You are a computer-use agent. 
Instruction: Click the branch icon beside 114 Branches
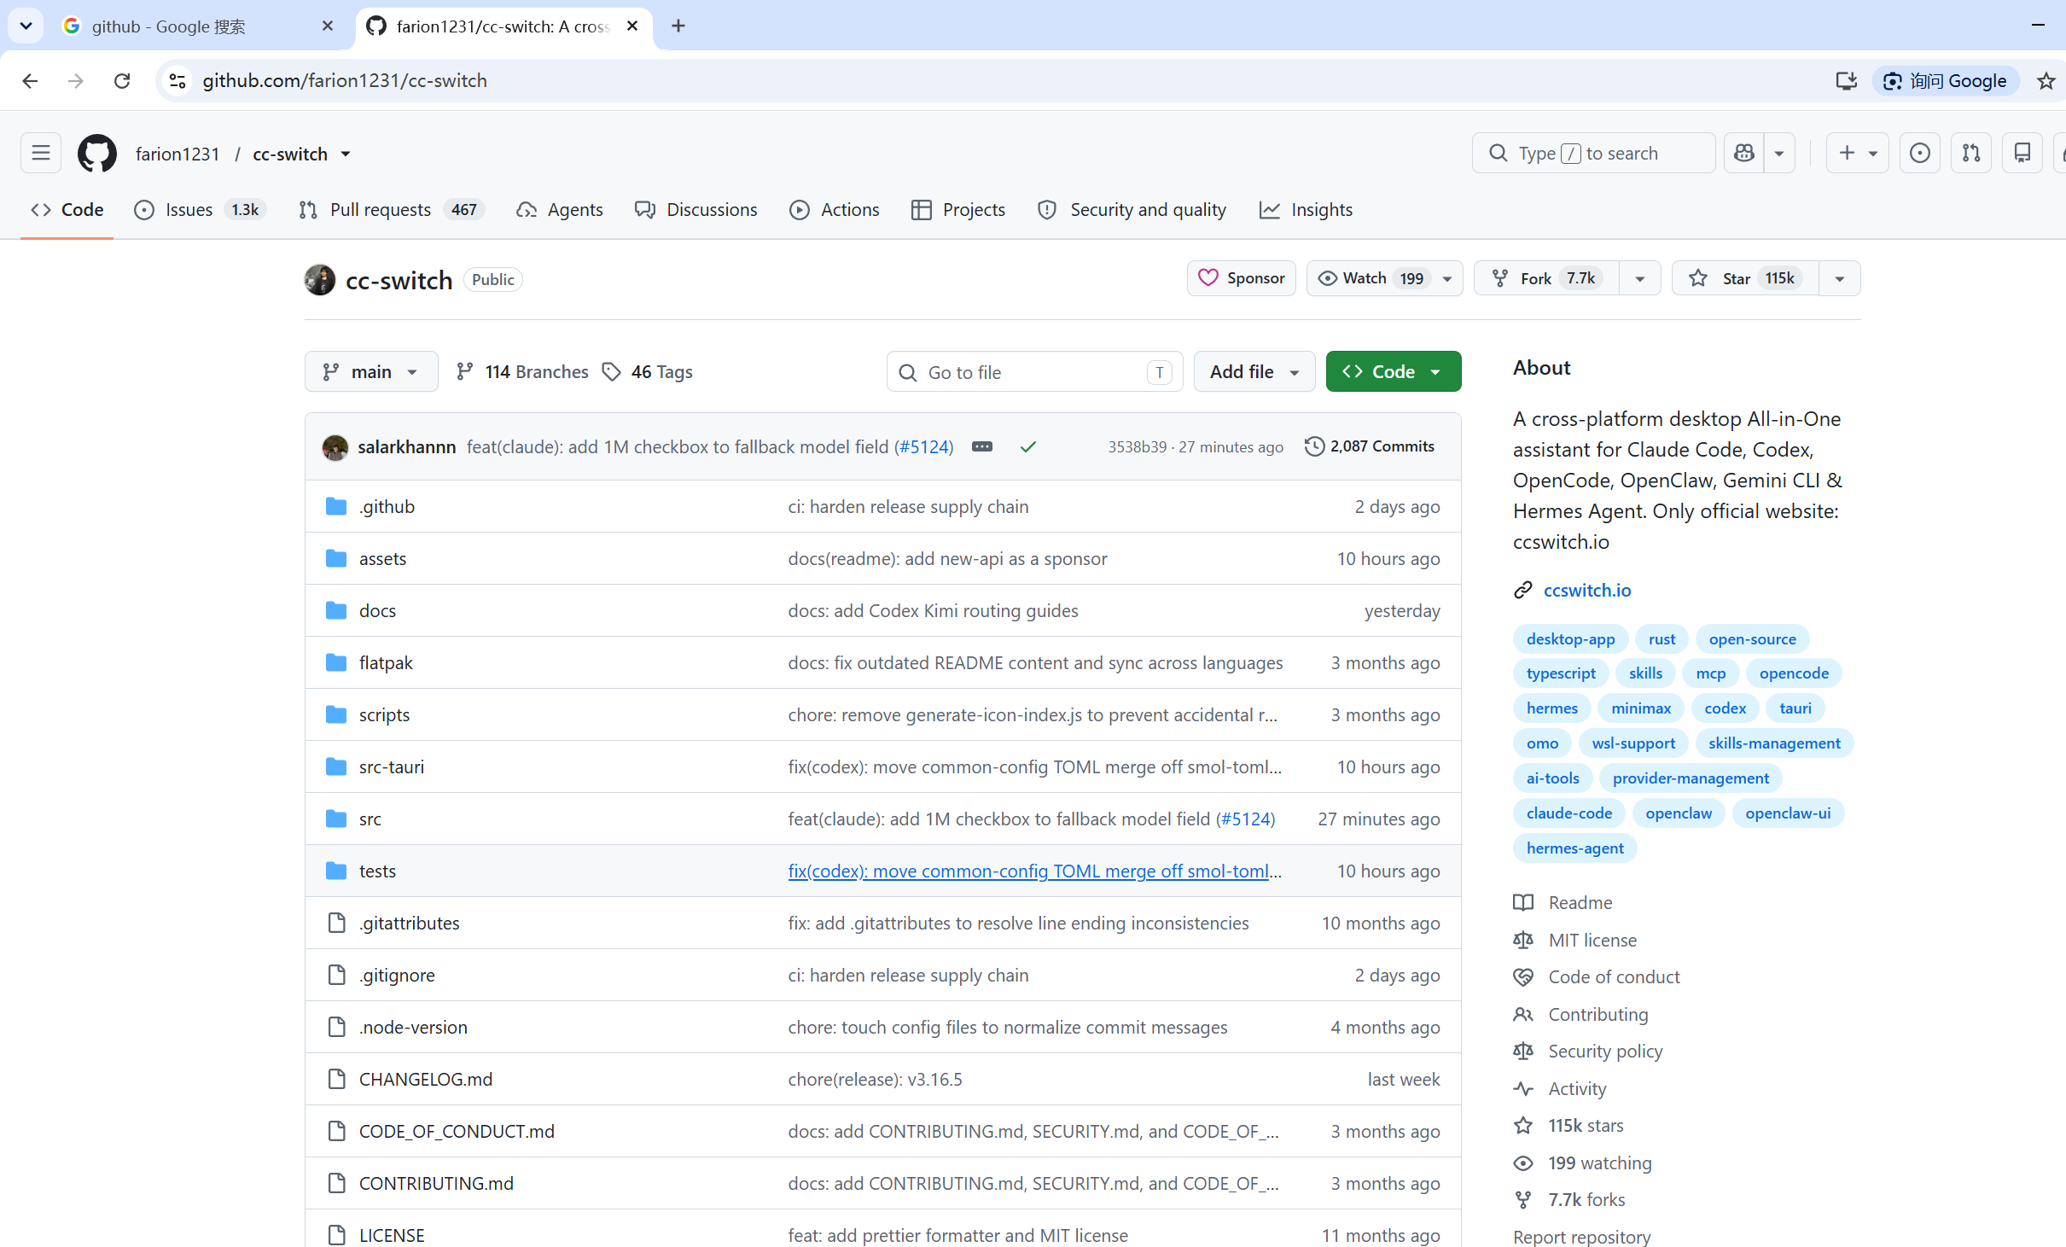coord(465,372)
